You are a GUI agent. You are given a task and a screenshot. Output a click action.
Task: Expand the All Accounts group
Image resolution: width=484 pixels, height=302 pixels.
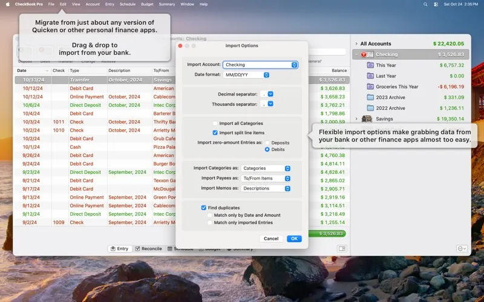tap(356, 43)
